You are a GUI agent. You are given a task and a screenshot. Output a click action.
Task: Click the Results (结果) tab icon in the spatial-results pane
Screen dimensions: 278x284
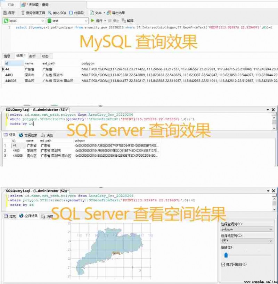pos(6,216)
